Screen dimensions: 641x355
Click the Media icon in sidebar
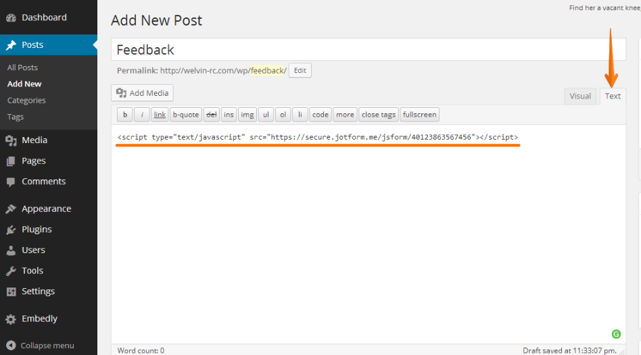pyautogui.click(x=11, y=140)
